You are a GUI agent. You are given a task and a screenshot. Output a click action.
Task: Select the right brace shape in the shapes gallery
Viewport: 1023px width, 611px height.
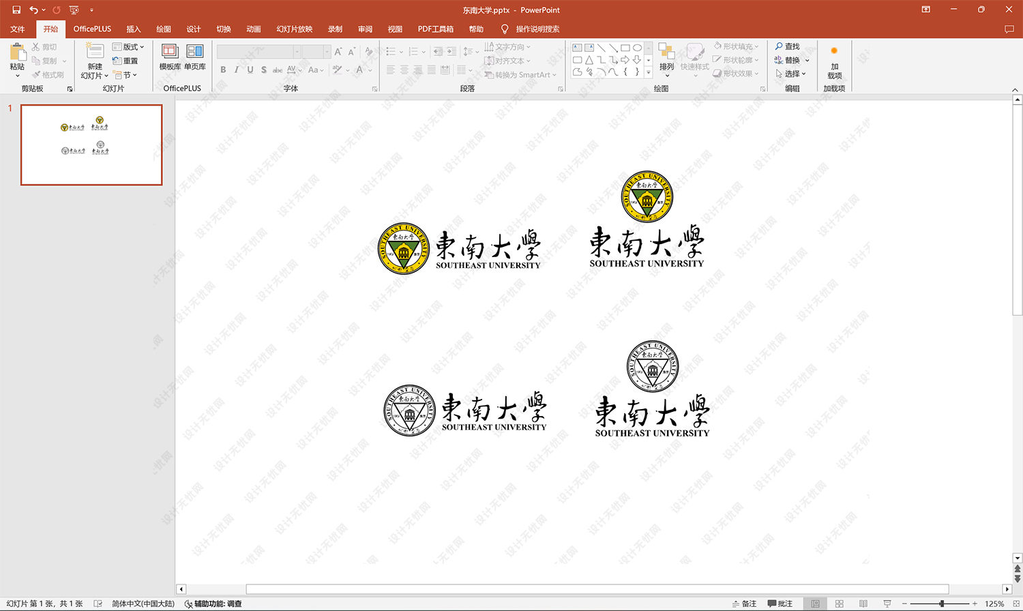pos(637,72)
